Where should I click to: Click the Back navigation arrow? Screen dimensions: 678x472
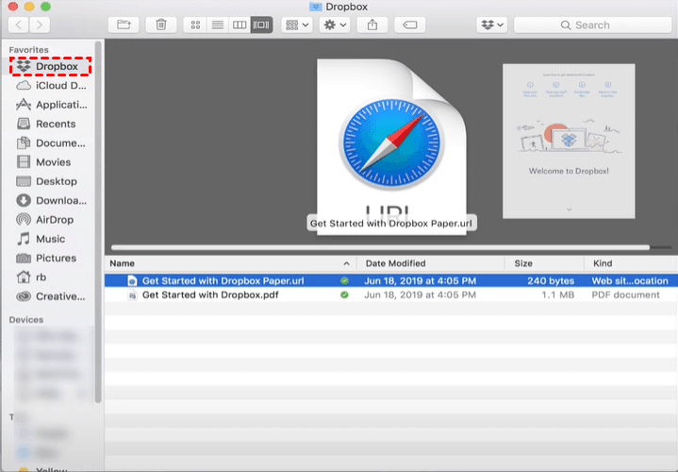coord(19,25)
